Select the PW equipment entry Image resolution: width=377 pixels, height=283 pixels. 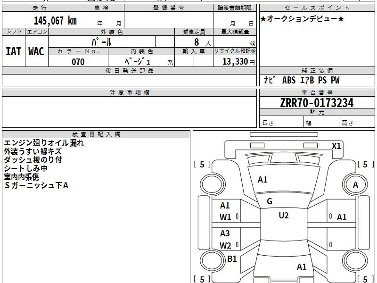point(335,80)
